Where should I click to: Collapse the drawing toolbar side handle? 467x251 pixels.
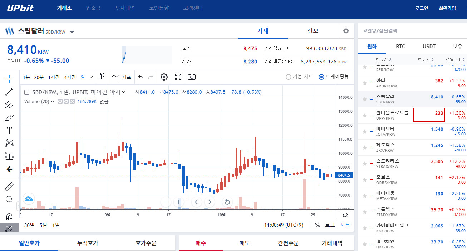[x=18, y=206]
